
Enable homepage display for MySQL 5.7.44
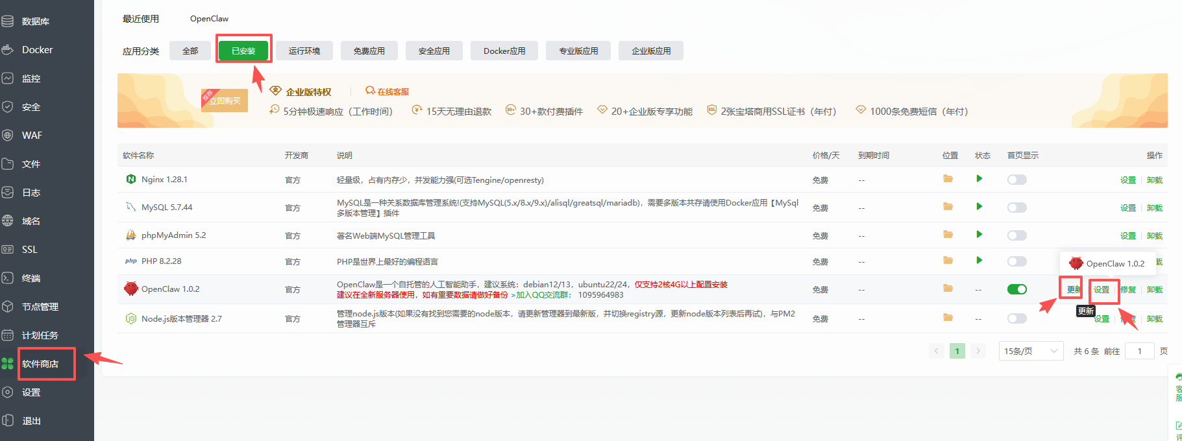click(x=1016, y=208)
